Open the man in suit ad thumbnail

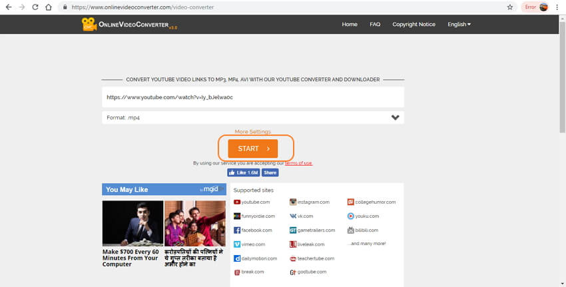coord(133,224)
